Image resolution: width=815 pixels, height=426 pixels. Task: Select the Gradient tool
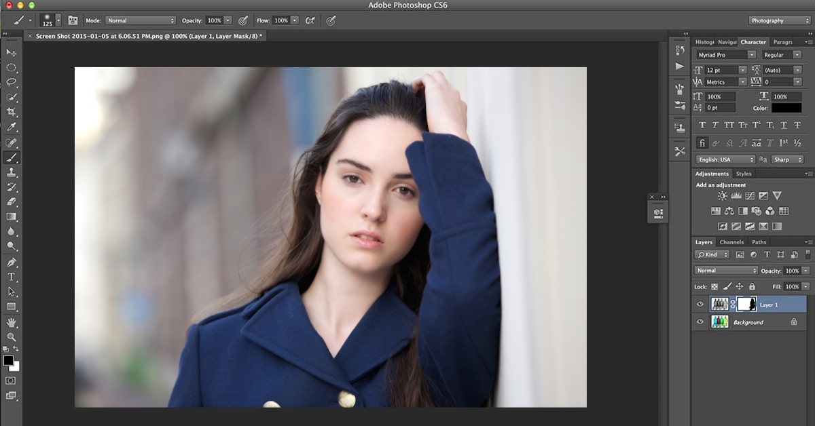12,216
